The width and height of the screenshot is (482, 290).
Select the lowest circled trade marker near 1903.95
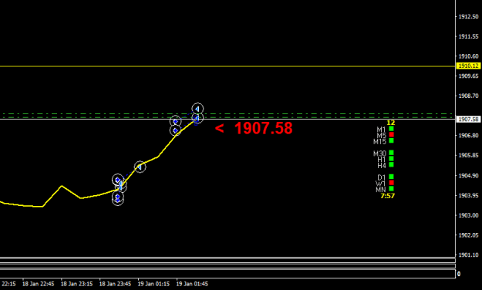tap(118, 201)
